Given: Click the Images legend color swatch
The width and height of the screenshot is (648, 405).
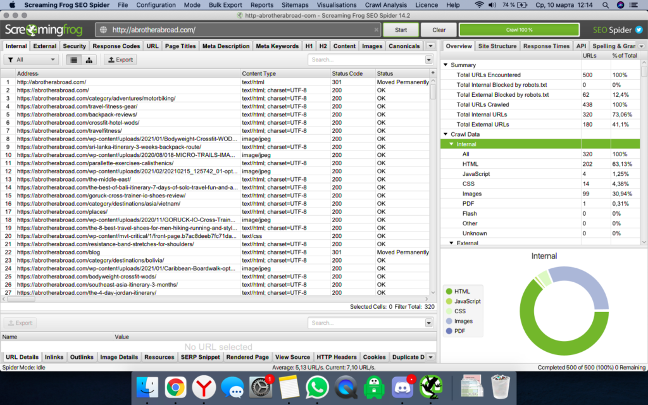Looking at the screenshot, I should (449, 321).
